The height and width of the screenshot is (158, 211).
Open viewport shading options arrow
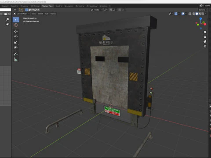[x=206, y=14]
